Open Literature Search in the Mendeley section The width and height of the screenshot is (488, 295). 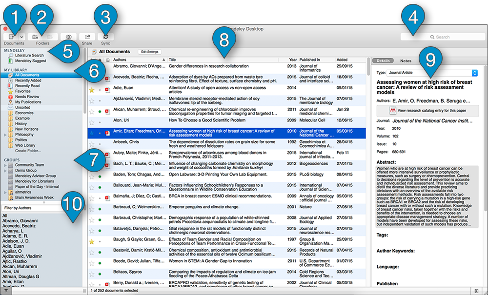click(29, 56)
